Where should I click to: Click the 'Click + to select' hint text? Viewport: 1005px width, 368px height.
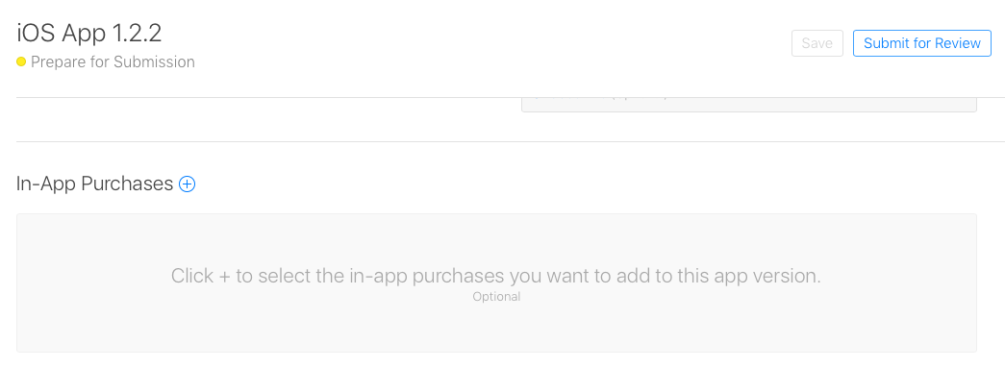coord(495,276)
